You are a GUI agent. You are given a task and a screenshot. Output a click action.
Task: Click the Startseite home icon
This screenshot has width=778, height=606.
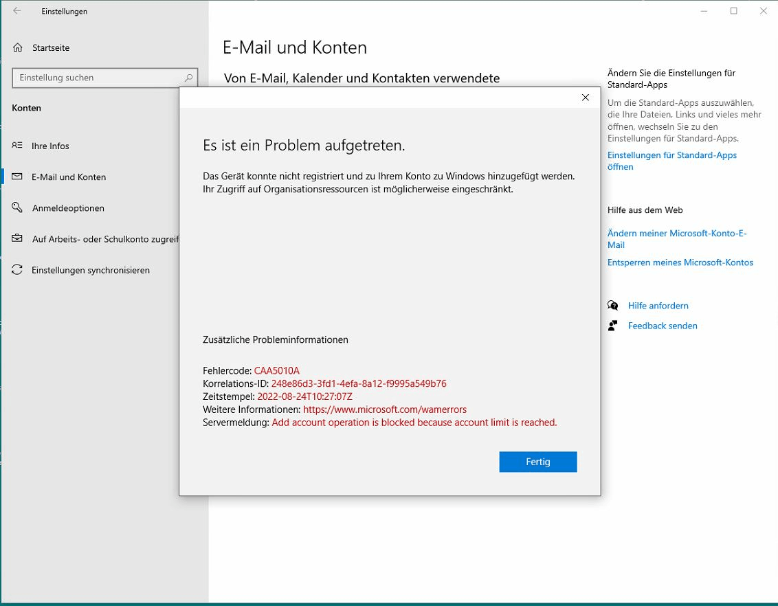[17, 47]
